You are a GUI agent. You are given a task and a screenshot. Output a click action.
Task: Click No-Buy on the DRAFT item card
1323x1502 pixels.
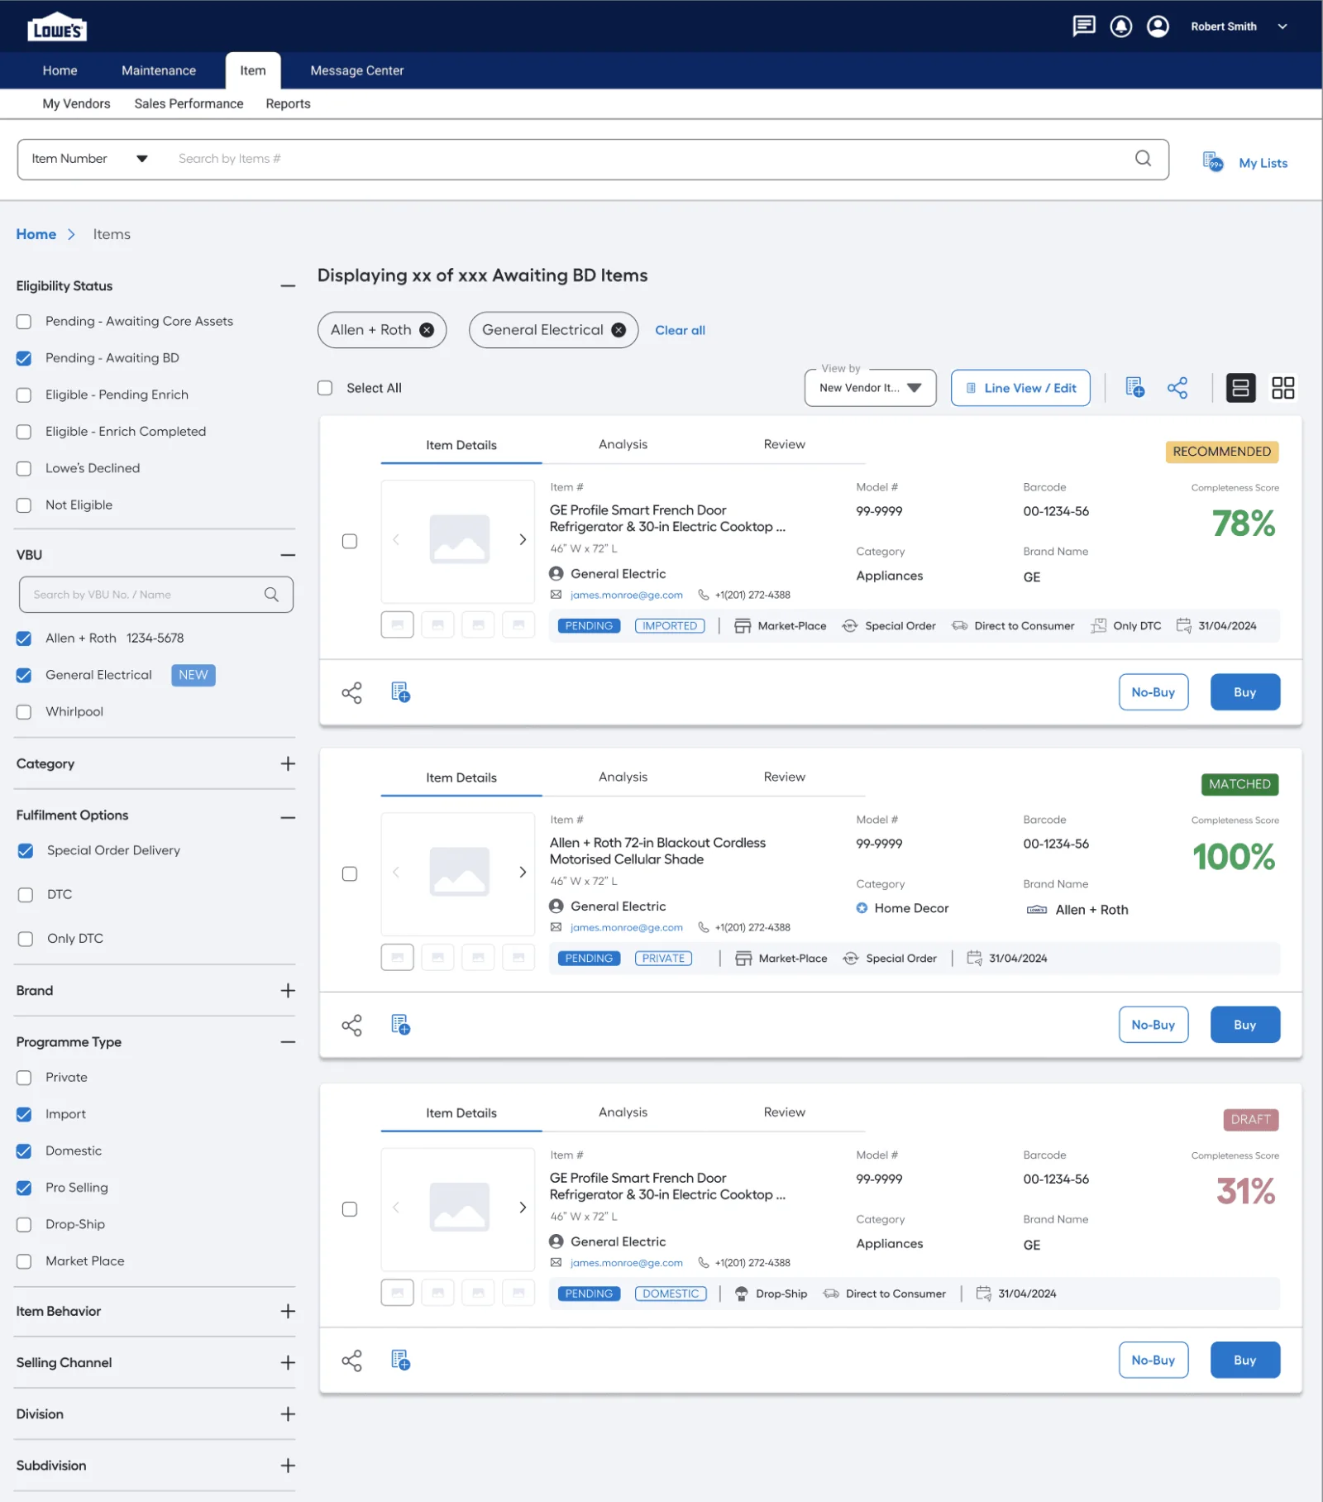pyautogui.click(x=1153, y=1360)
